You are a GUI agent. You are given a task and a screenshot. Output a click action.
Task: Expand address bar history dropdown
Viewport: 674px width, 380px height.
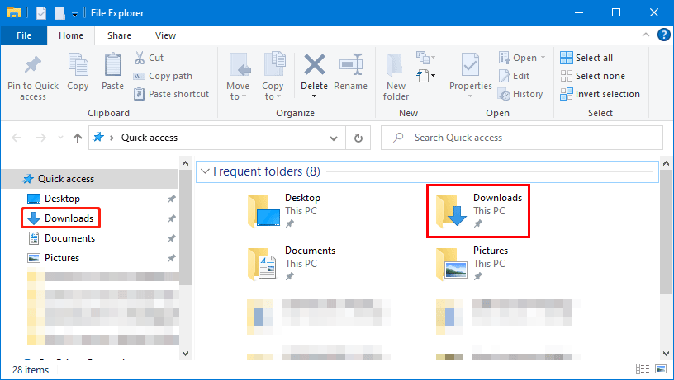point(334,138)
